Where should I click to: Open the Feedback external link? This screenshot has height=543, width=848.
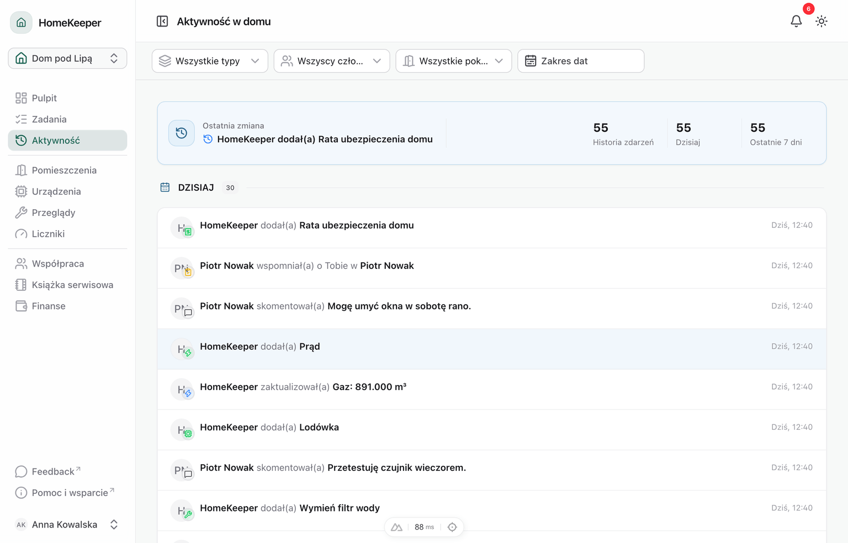[x=67, y=472]
